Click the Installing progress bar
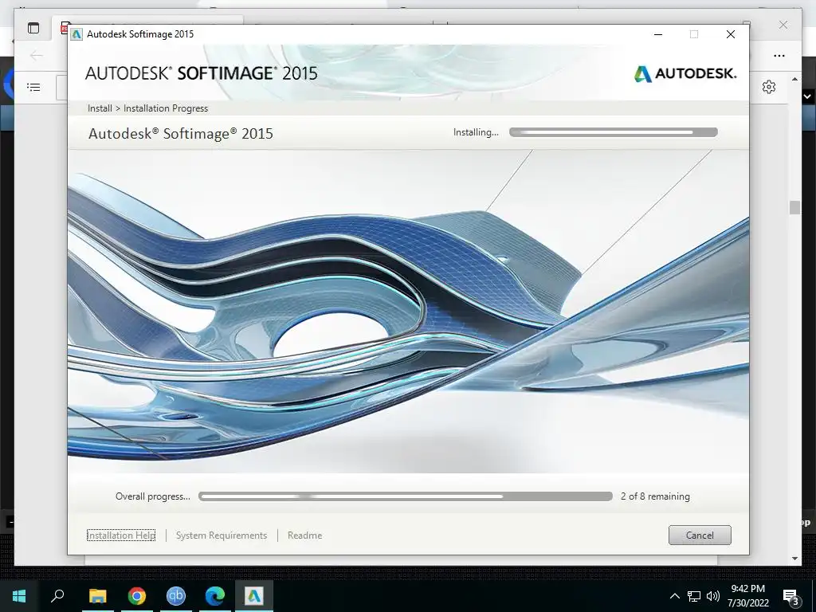 pyautogui.click(x=614, y=132)
